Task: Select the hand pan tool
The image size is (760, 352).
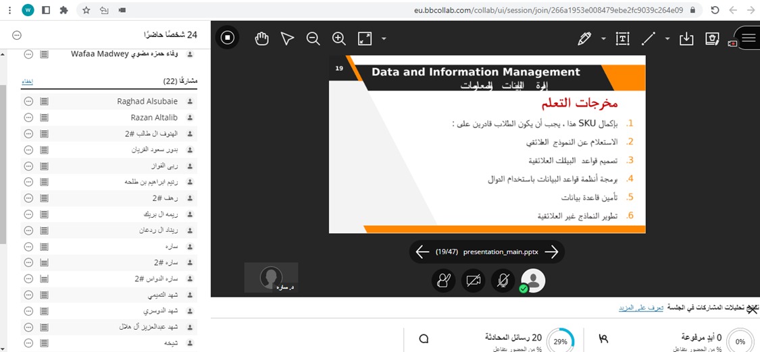Action: tap(262, 38)
